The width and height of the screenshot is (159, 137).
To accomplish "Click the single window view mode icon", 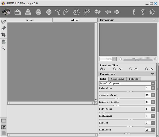I will point(3,121).
